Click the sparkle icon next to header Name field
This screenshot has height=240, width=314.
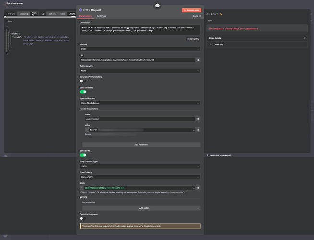(198, 120)
